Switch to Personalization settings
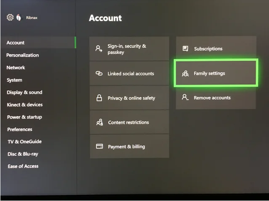269x201 pixels. click(23, 55)
